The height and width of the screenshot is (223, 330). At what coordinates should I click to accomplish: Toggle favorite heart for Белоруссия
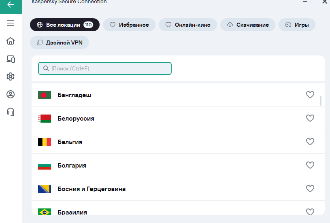[x=310, y=119]
